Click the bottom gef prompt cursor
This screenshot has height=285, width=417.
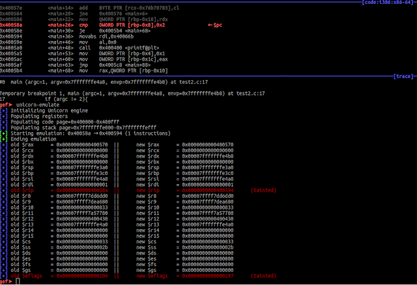point(18,281)
